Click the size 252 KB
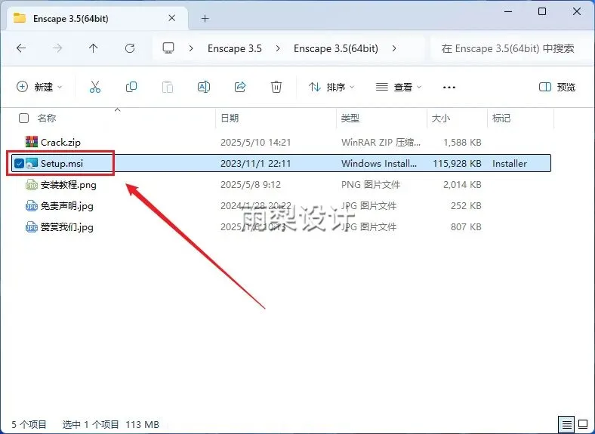This screenshot has height=434, width=595. tap(466, 206)
